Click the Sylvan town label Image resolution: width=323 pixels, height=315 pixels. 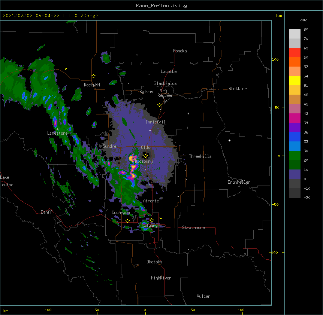[146, 92]
